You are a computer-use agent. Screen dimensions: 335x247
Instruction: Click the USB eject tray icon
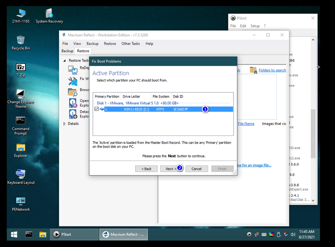coord(279,234)
